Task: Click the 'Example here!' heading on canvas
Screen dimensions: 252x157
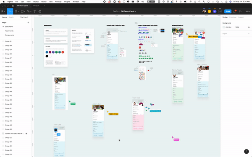Action: coord(178,25)
